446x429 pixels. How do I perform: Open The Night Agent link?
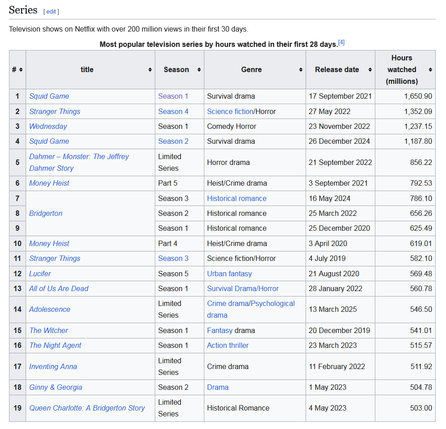tap(55, 345)
